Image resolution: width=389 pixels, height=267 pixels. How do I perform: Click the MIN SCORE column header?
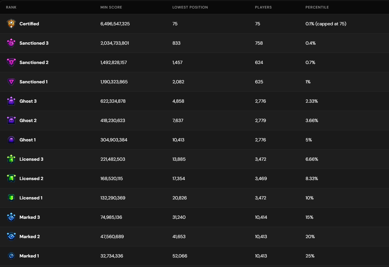[111, 7]
